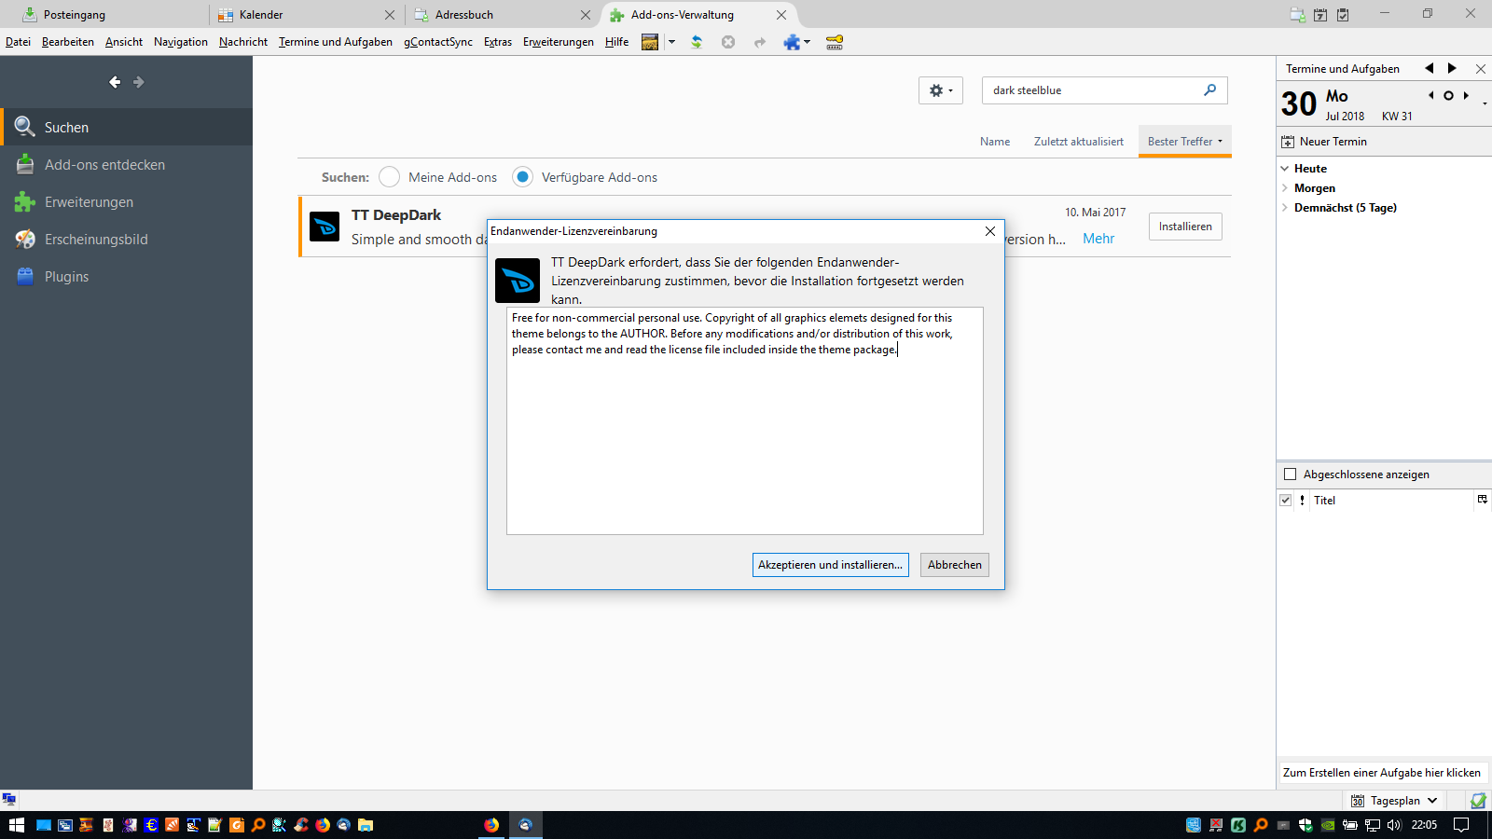Image resolution: width=1492 pixels, height=839 pixels.
Task: Open the Nachricht menu
Action: tap(243, 42)
